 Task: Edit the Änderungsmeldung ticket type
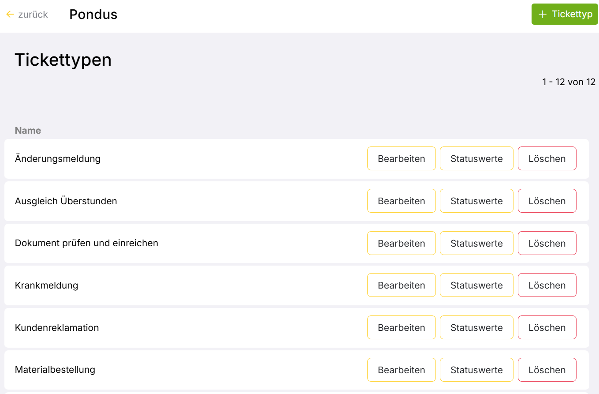pyautogui.click(x=401, y=158)
